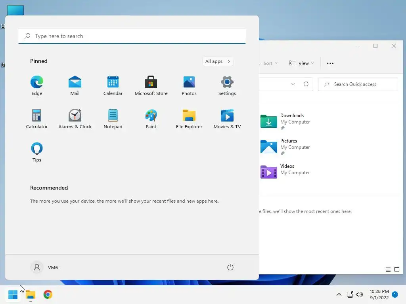Open Alarms & Clock app
Viewport: 406px width, 304px height.
point(75,119)
